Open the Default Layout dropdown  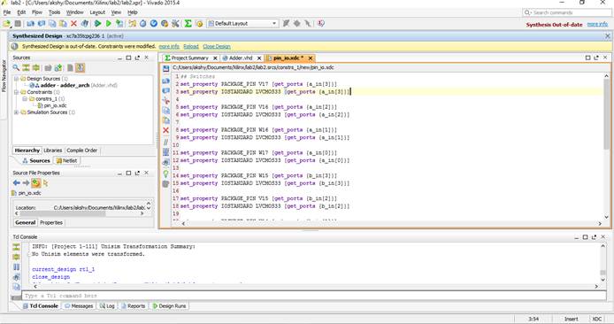point(242,24)
